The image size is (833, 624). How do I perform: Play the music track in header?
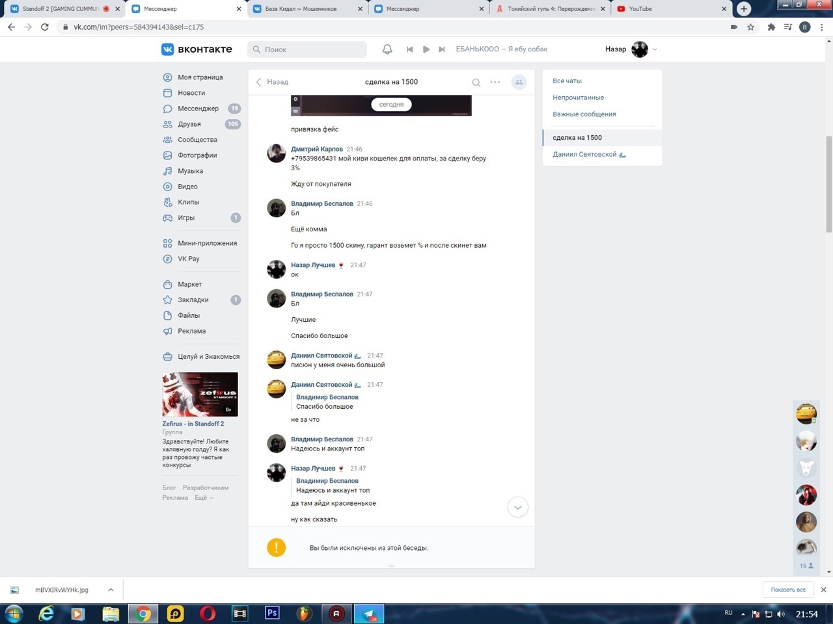[x=426, y=49]
